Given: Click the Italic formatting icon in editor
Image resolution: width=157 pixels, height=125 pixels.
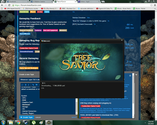Looking at the screenshot, I should click(x=28, y=85).
